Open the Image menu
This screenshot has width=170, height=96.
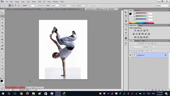tap(17, 2)
